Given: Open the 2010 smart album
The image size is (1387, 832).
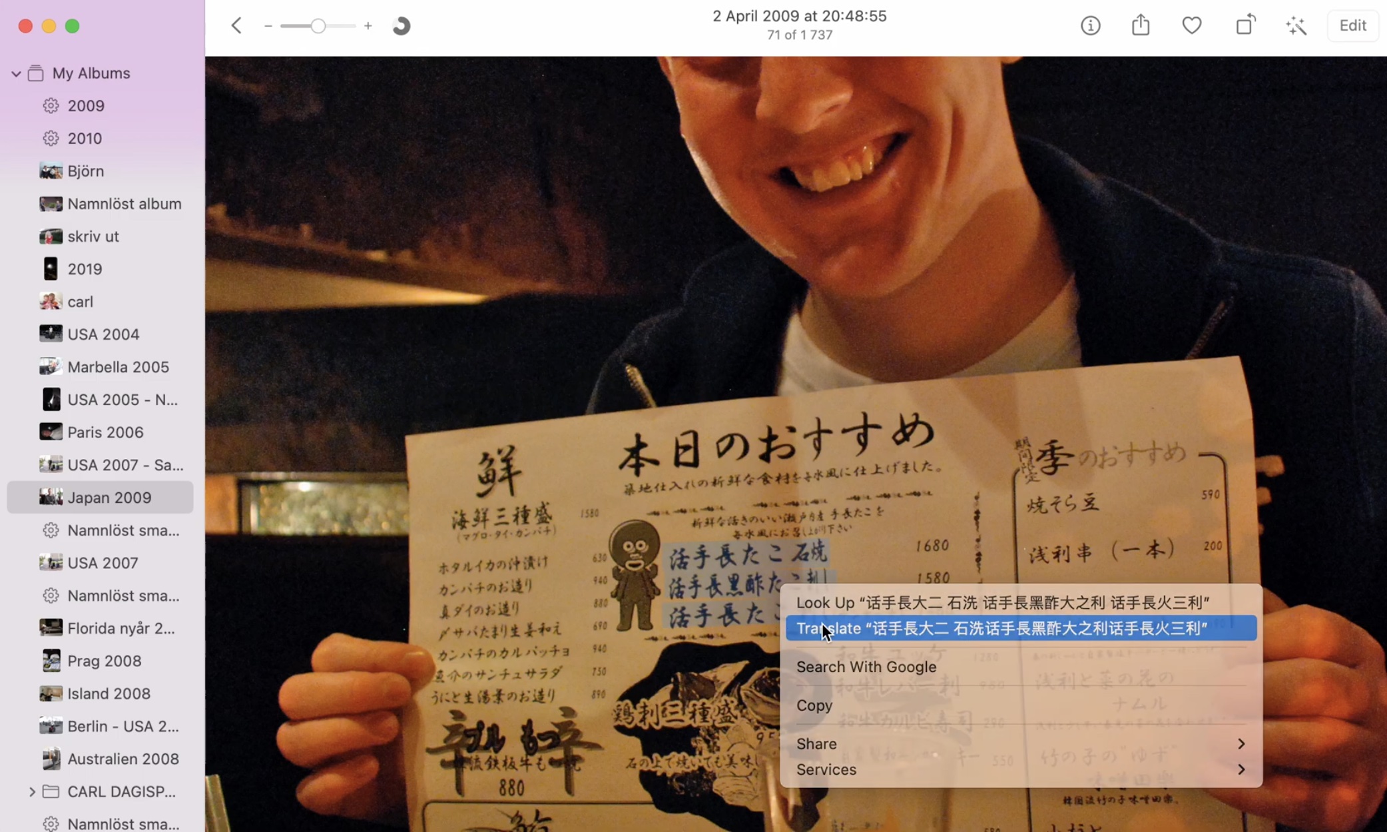Looking at the screenshot, I should 100,139.
